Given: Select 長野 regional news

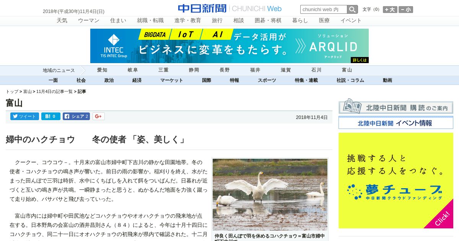Looking at the screenshot, I should (x=225, y=70).
